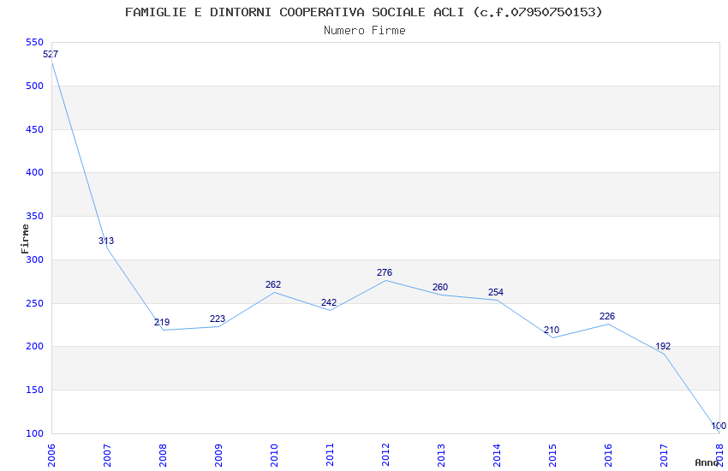
Task: Click the x-axis year label 2010
Action: click(274, 456)
